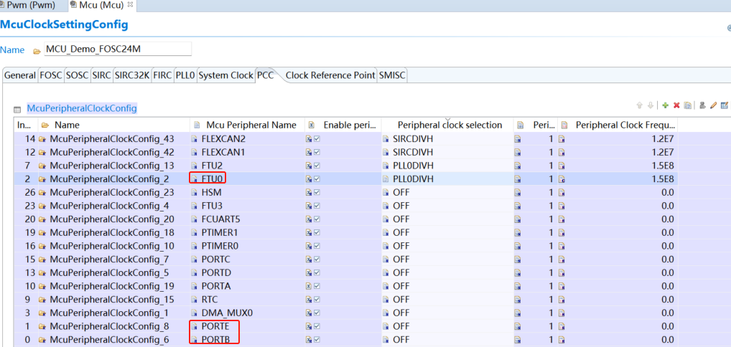This screenshot has height=347, width=731.
Task: Switch to the System Clock tab
Action: [x=225, y=75]
